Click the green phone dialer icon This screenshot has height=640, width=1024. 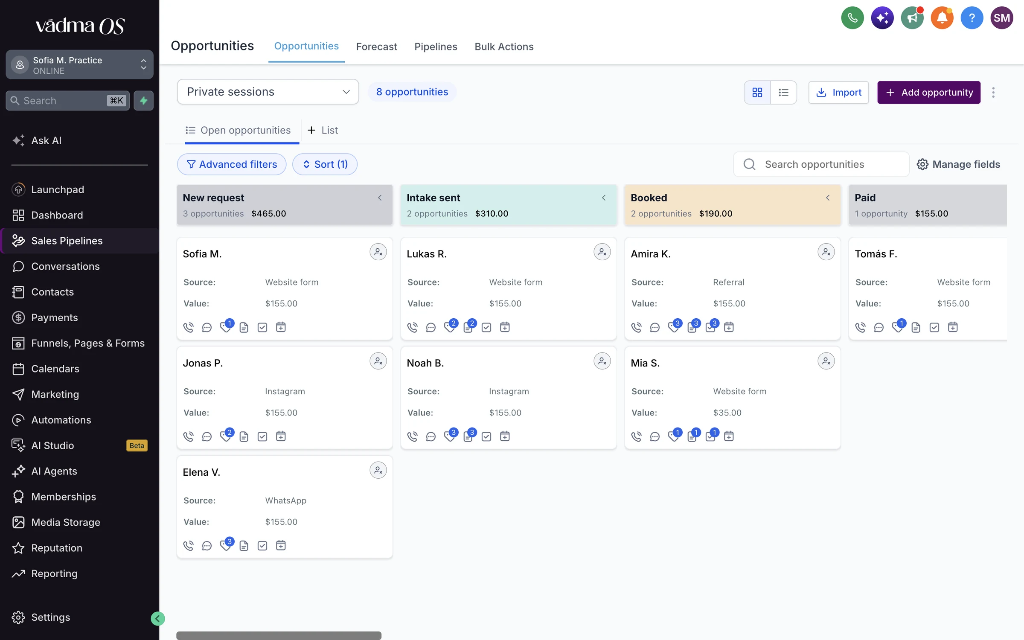click(x=852, y=18)
